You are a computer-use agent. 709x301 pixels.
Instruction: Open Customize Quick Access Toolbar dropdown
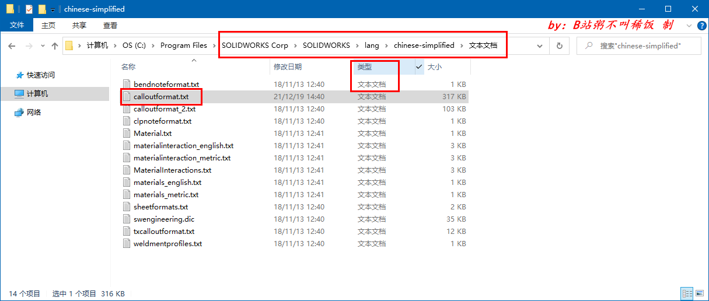pos(53,9)
